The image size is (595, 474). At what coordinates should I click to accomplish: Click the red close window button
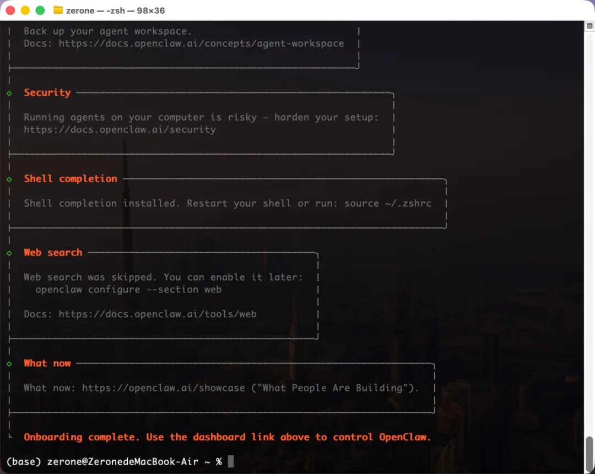click(x=10, y=10)
